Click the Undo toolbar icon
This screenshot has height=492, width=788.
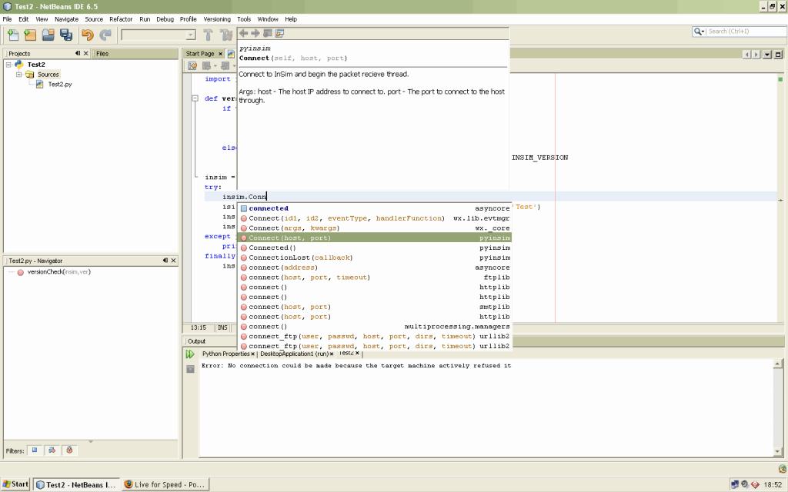click(88, 35)
